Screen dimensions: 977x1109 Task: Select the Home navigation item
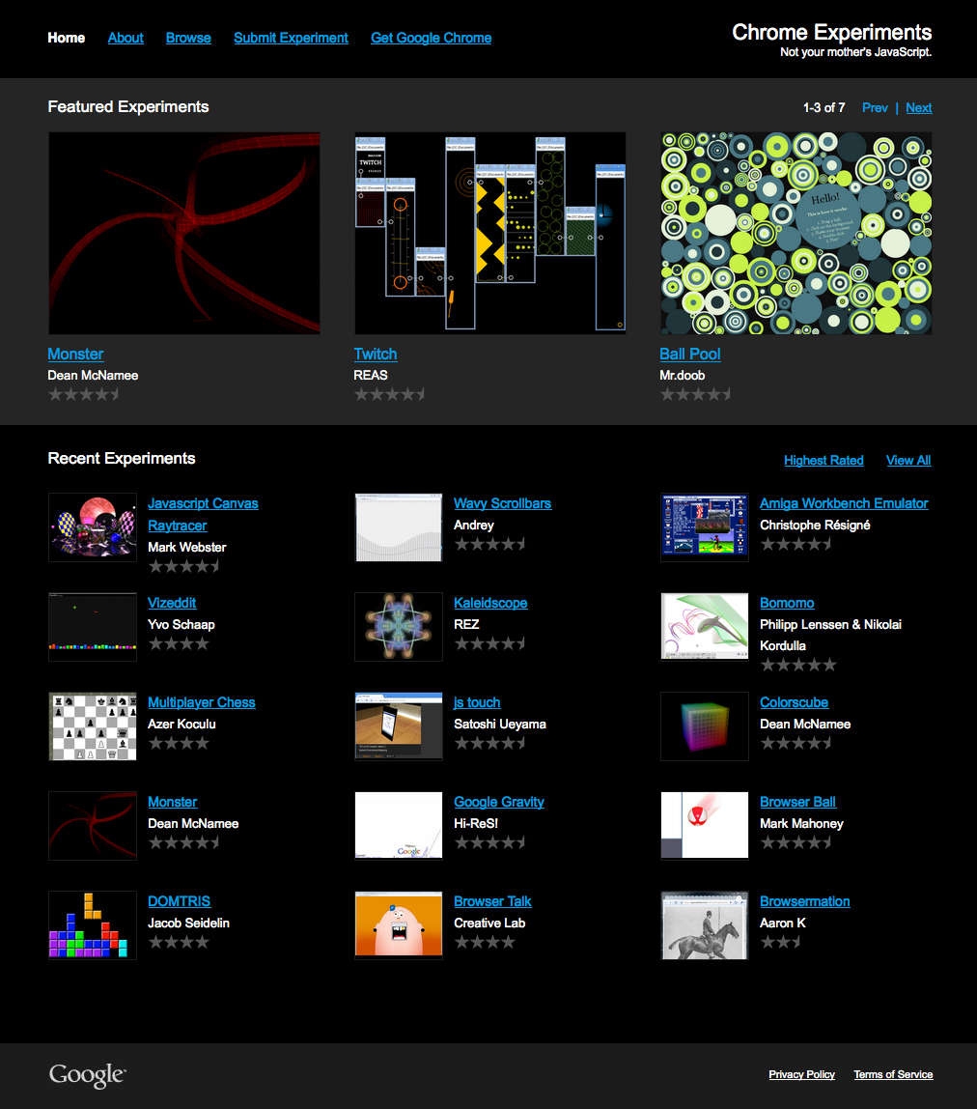tap(66, 38)
